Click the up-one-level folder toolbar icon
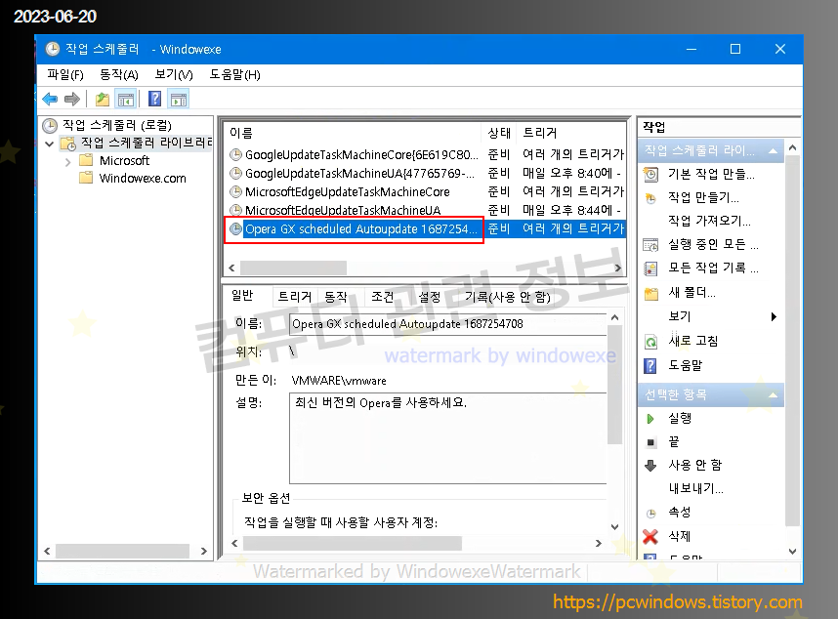 point(103,99)
